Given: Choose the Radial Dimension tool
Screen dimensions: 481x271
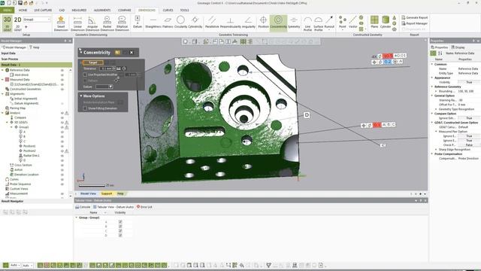Looking at the screenshot, I should [107, 23].
